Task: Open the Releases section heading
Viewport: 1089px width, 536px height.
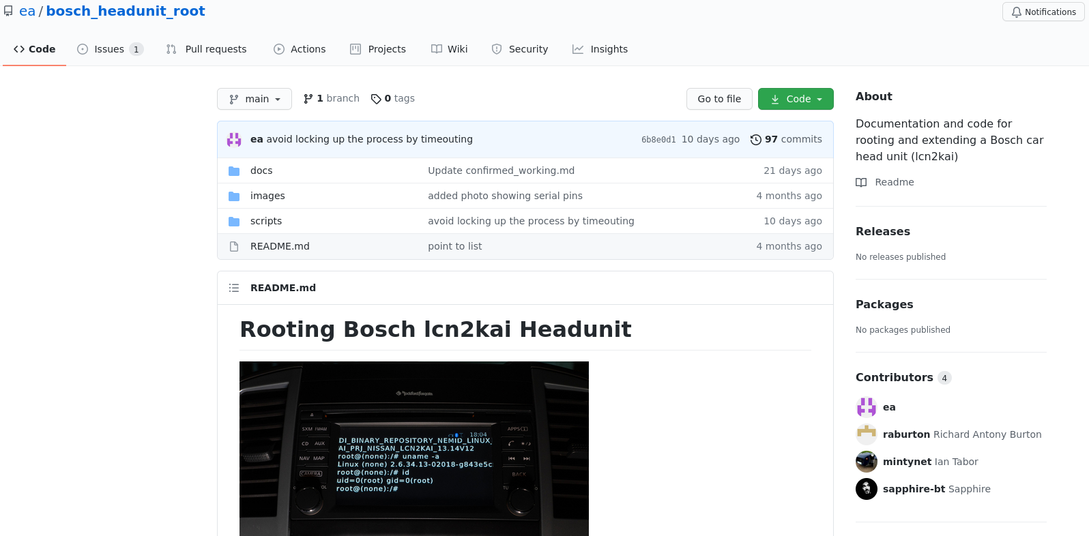Action: (x=883, y=231)
